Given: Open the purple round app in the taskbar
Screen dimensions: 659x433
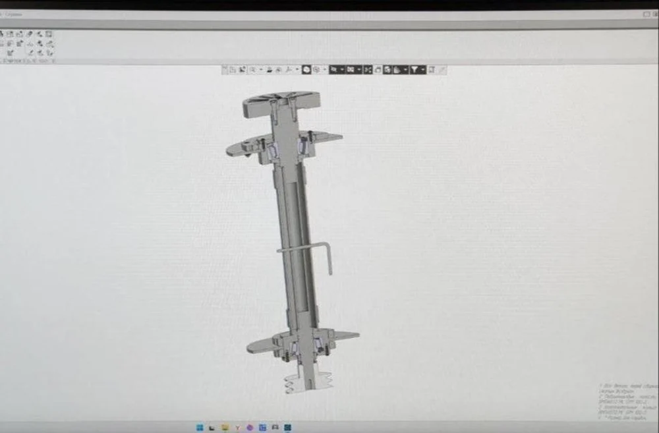Looking at the screenshot, I should pyautogui.click(x=250, y=427).
